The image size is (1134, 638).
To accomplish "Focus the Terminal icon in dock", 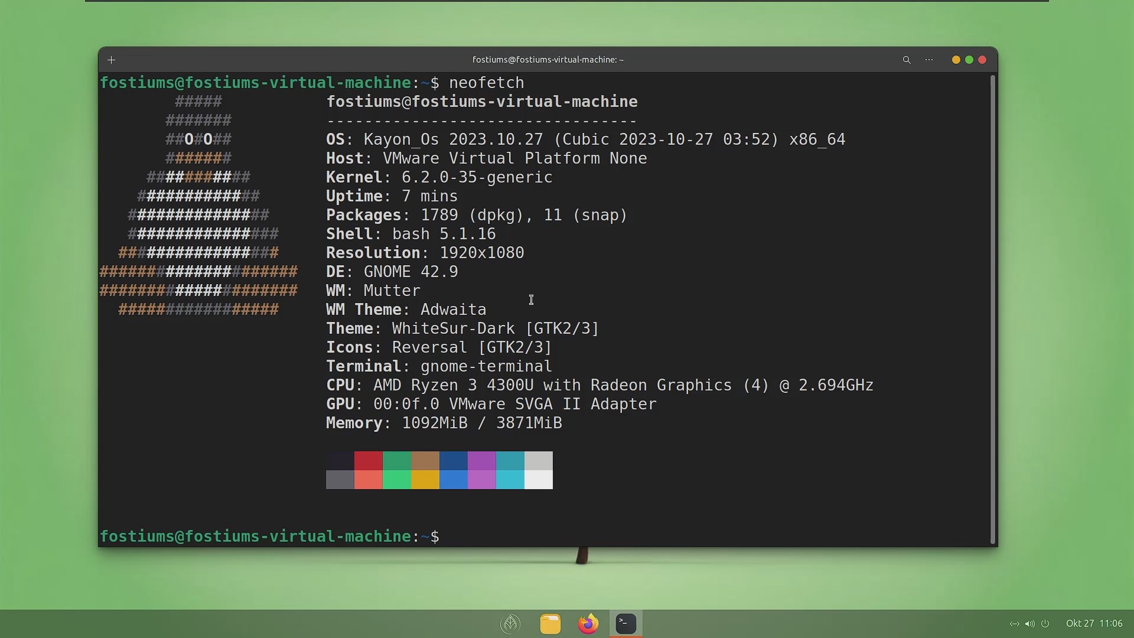I will [x=626, y=623].
